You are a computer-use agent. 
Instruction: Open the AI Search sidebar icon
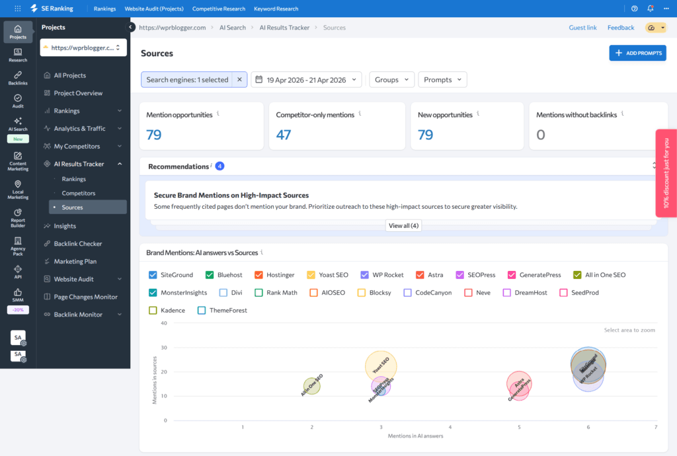coord(18,124)
